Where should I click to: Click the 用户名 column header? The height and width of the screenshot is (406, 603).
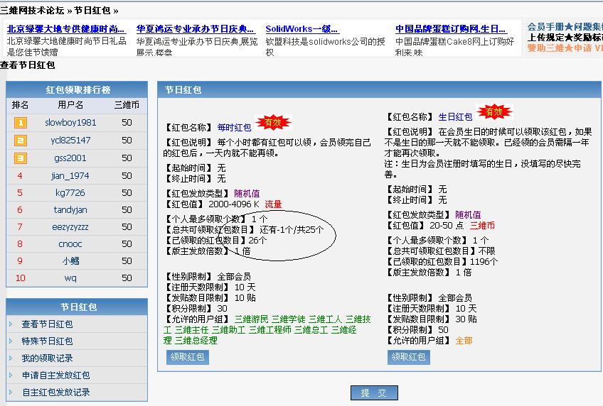click(x=70, y=105)
